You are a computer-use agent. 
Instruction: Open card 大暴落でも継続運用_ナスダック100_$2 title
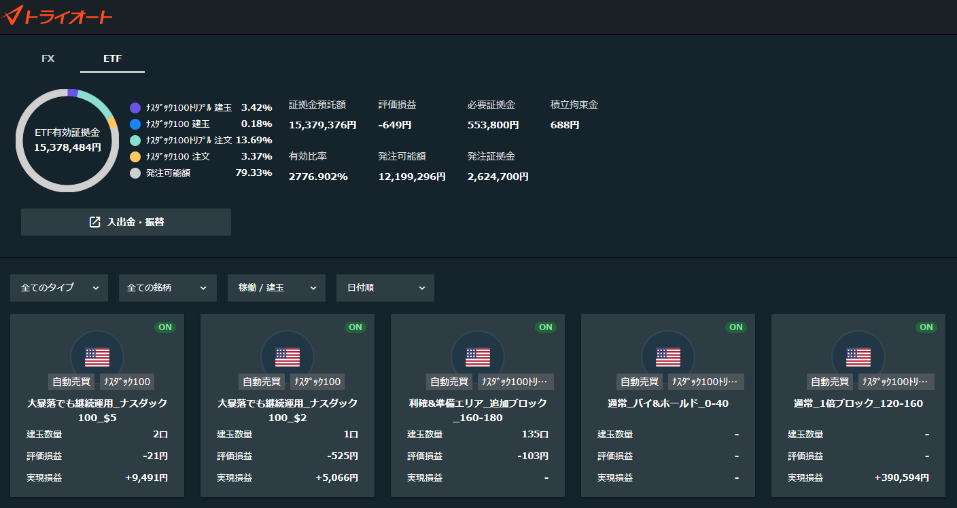coord(288,410)
